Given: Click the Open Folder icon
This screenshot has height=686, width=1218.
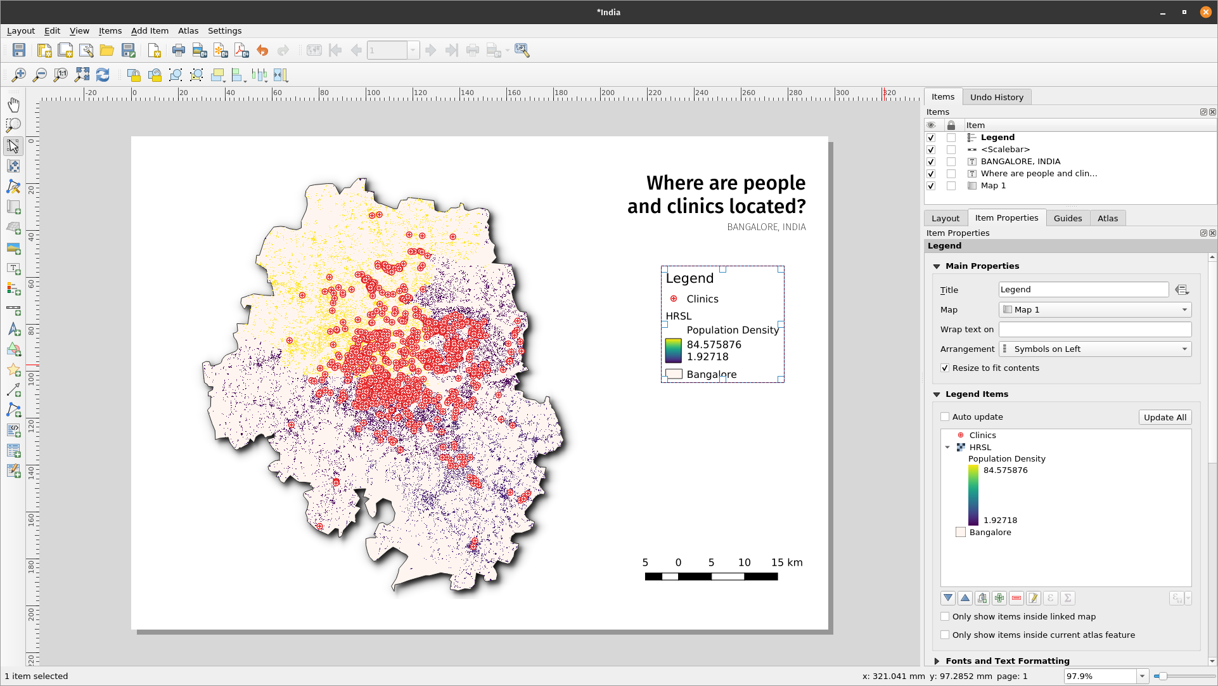Looking at the screenshot, I should click(x=106, y=50).
